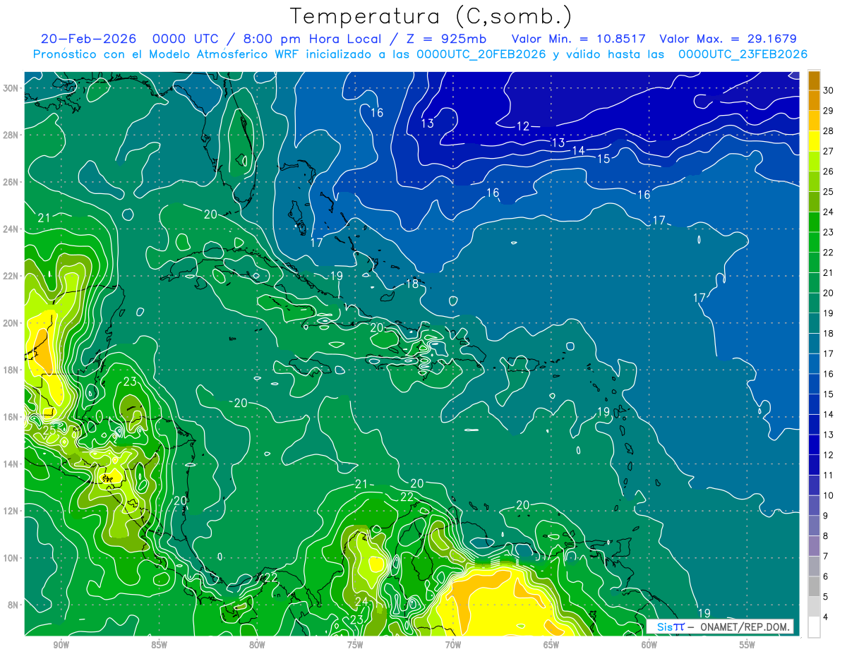This screenshot has height=654, width=847.
Task: Click the 12N latitude axis label
Action: (11, 511)
